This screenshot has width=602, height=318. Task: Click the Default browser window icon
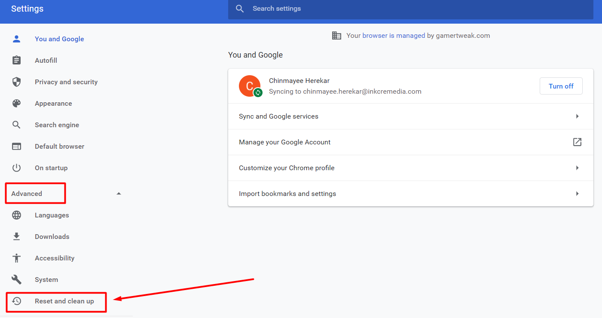click(x=16, y=147)
